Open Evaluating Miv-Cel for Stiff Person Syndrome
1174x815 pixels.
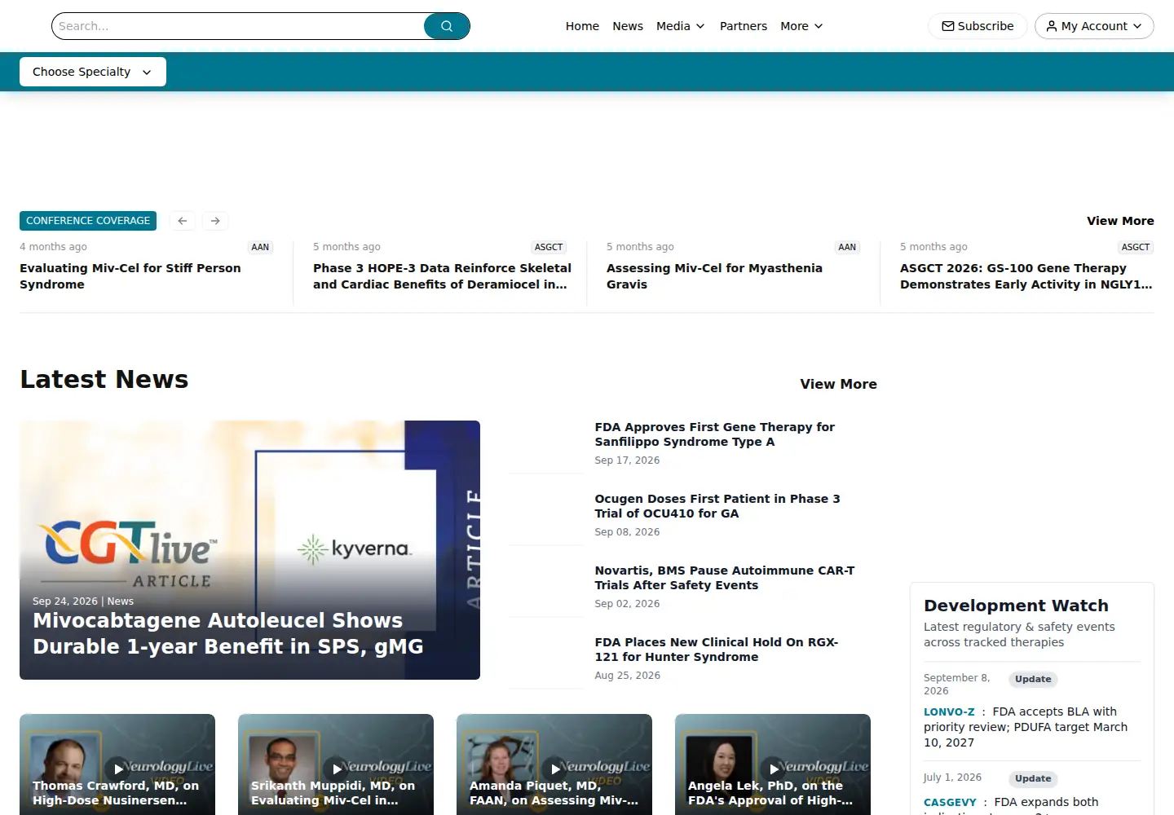click(130, 276)
